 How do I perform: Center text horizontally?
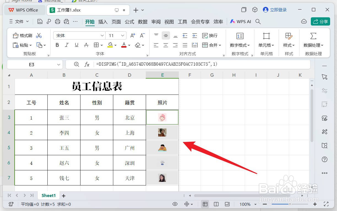coord(166,45)
